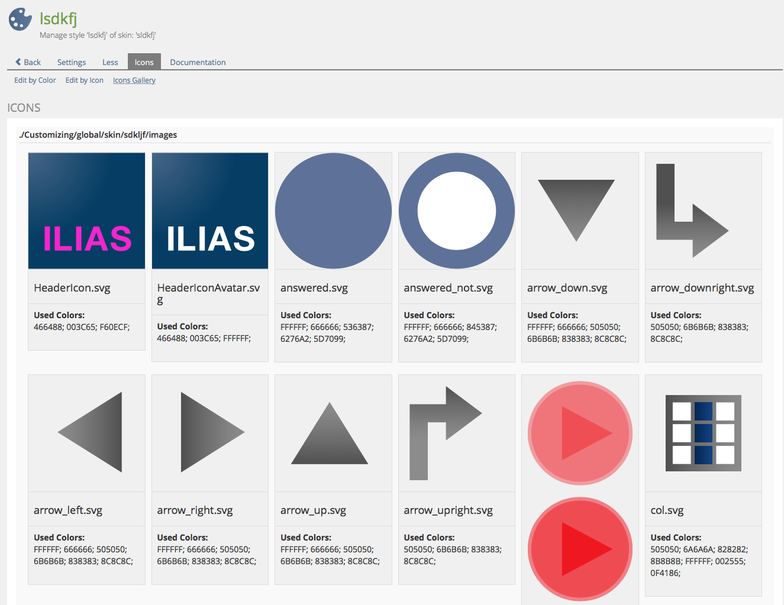Click the arrow_left.svg triangle icon
Image resolution: width=784 pixels, height=605 pixels.
(x=92, y=432)
